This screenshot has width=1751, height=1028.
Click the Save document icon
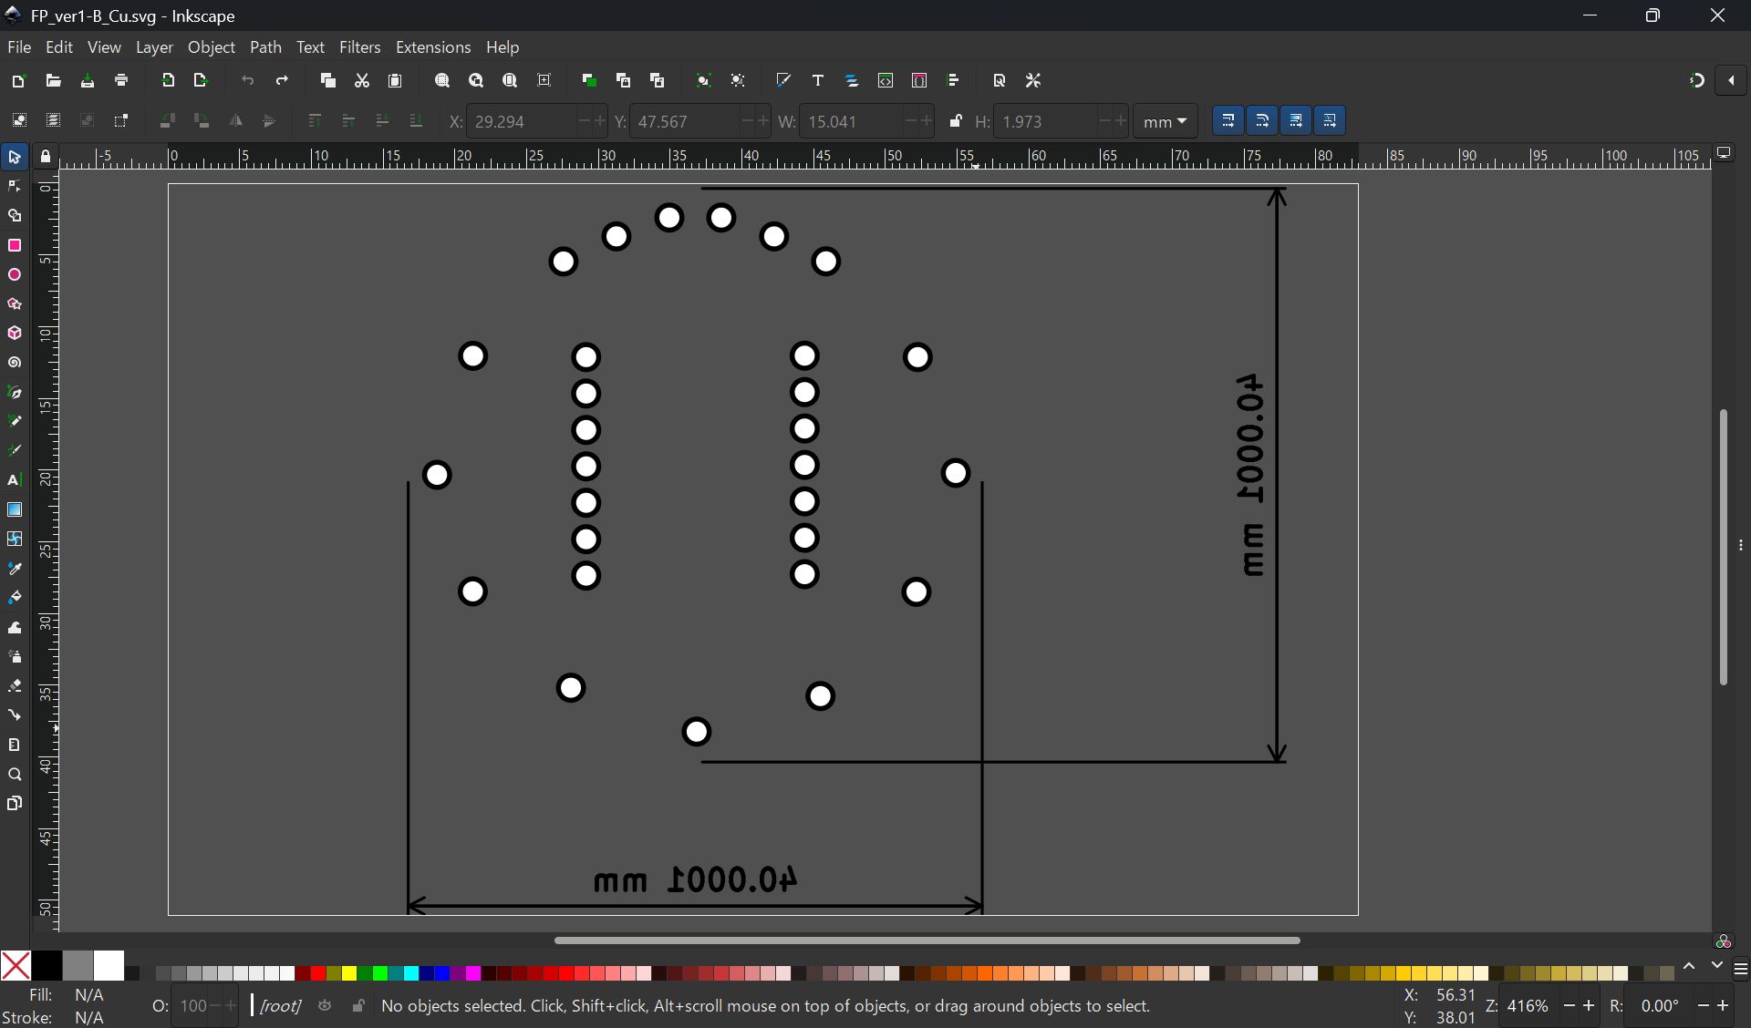[88, 81]
